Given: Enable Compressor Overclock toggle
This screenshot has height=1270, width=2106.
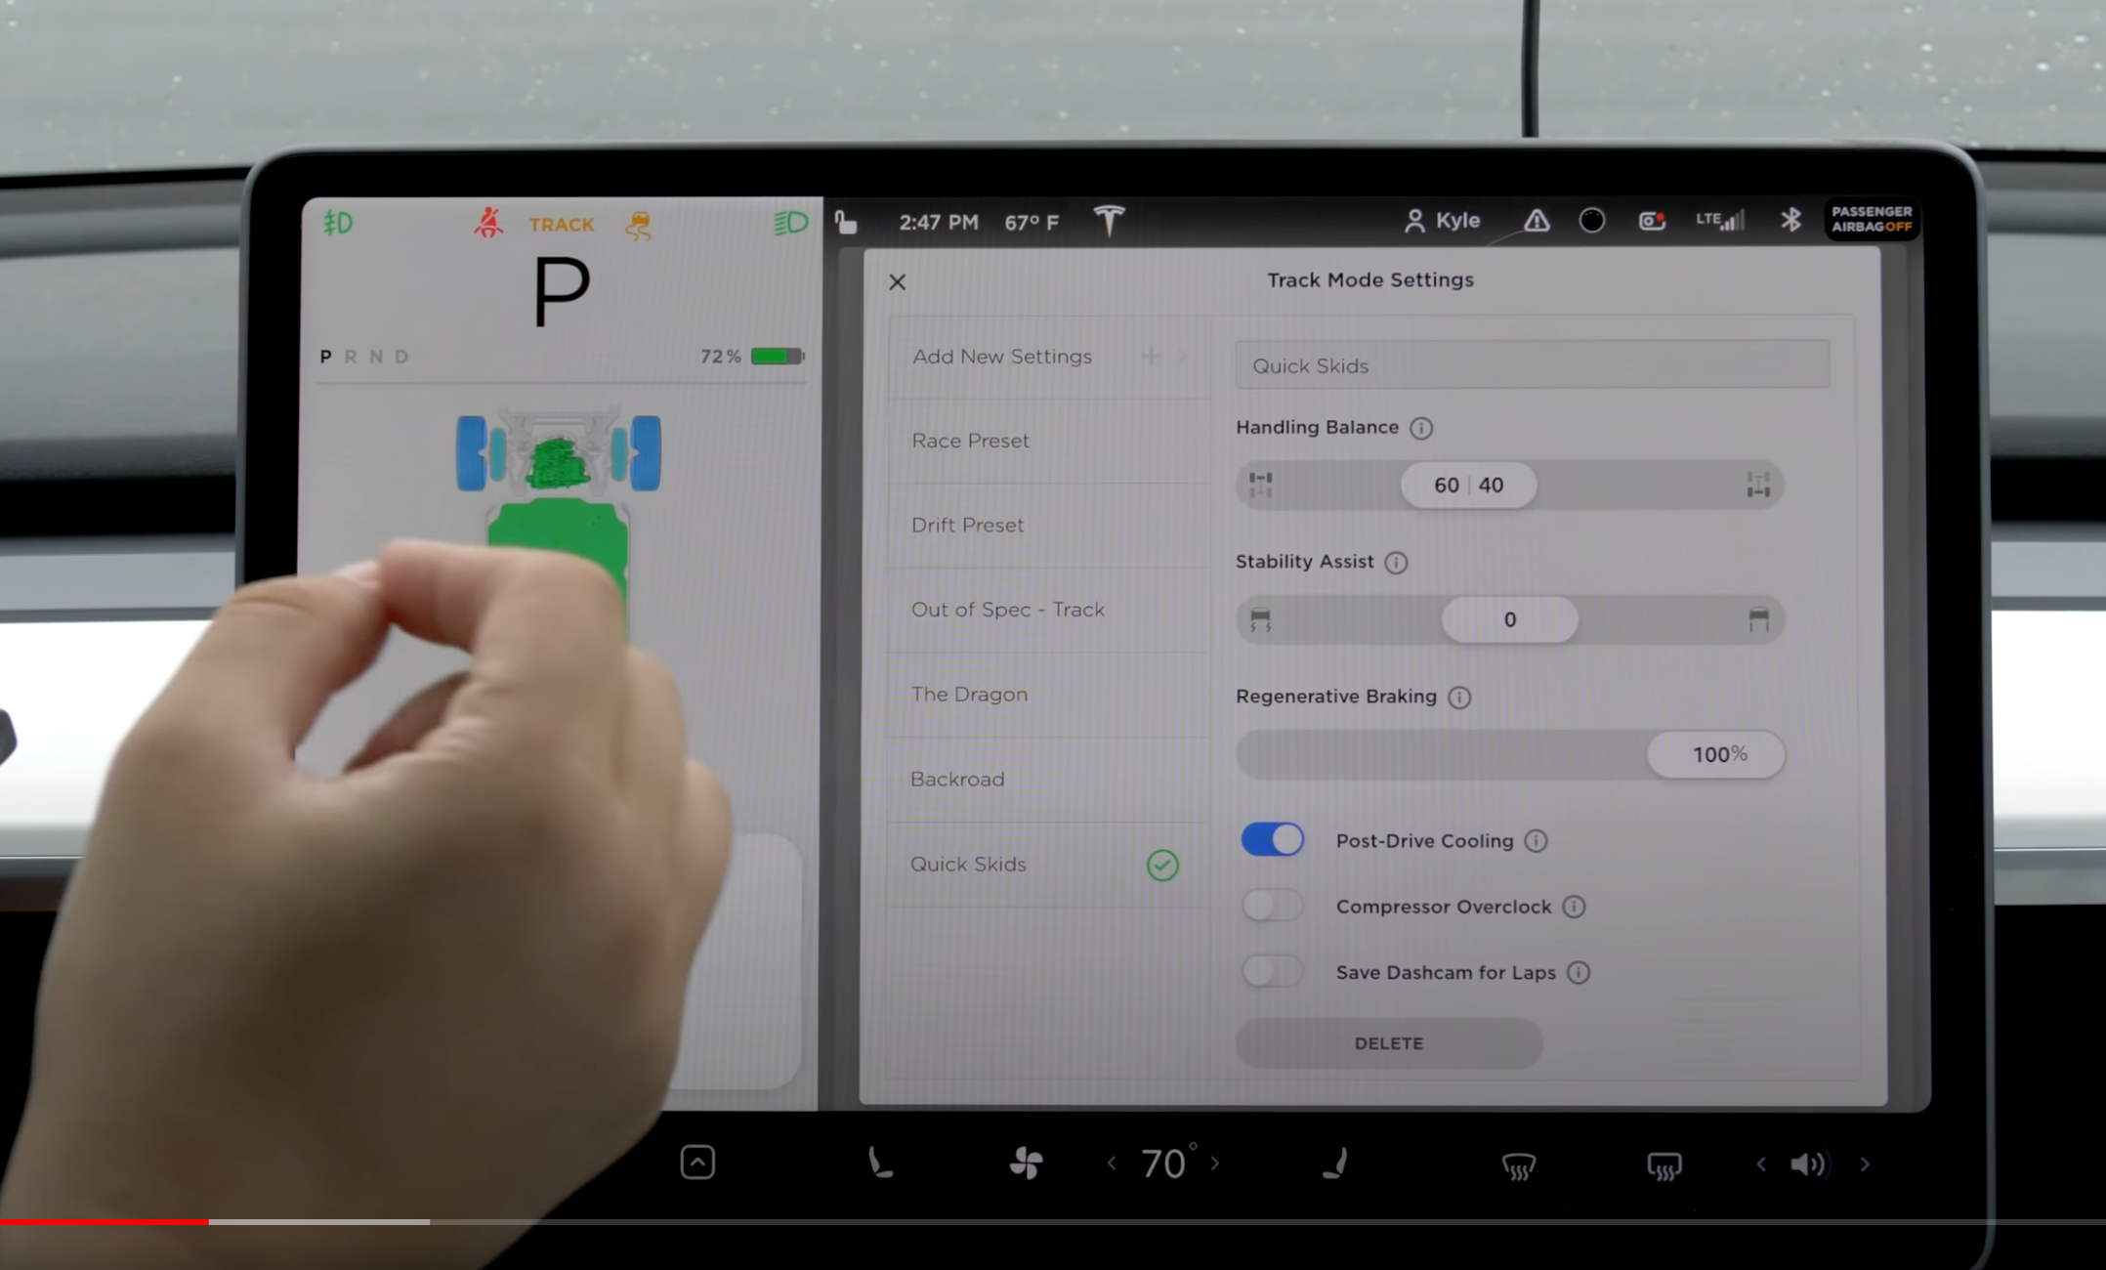Looking at the screenshot, I should [1271, 906].
